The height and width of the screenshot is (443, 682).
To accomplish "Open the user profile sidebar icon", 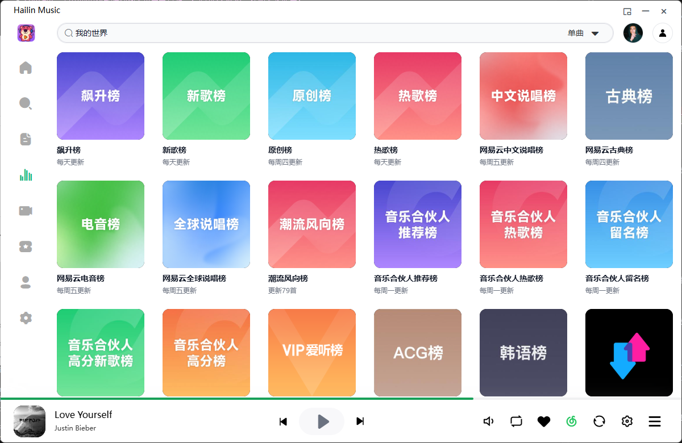I will click(26, 282).
